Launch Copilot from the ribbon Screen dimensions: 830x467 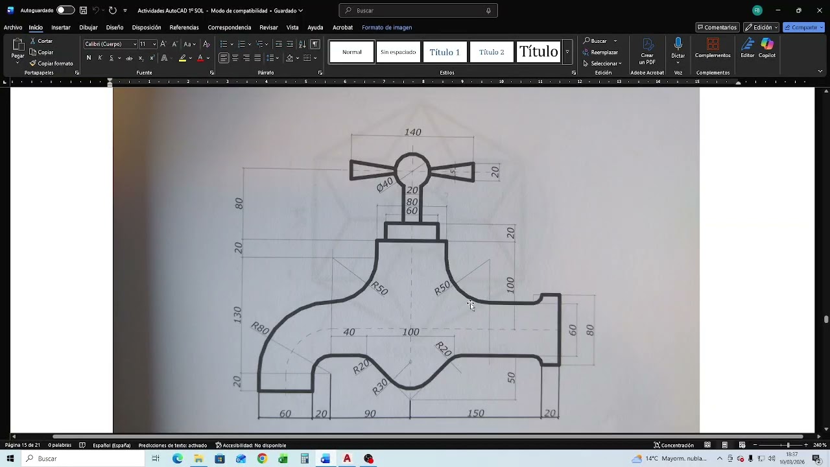pos(767,48)
